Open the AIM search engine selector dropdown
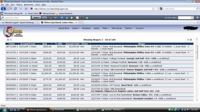Image resolution: width=200 pixels, height=112 pixels. (x=163, y=9)
